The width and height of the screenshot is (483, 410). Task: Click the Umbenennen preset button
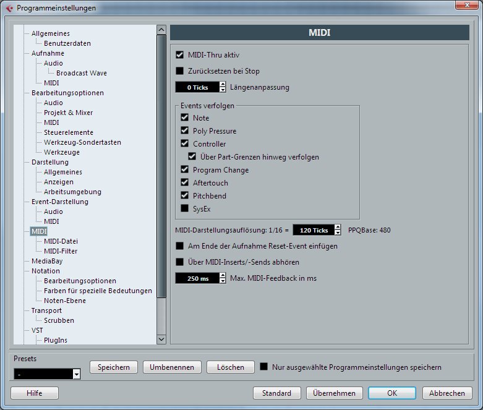coord(172,367)
